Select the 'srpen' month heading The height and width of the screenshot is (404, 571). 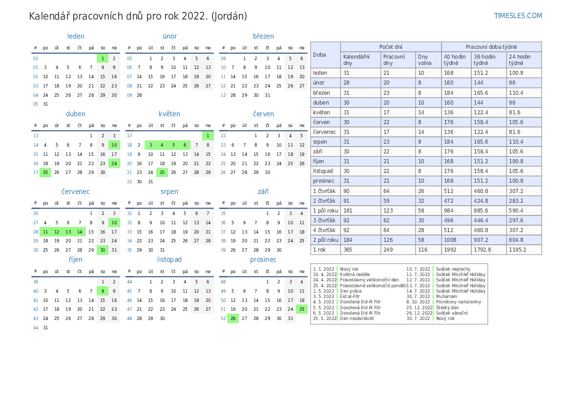(x=169, y=191)
